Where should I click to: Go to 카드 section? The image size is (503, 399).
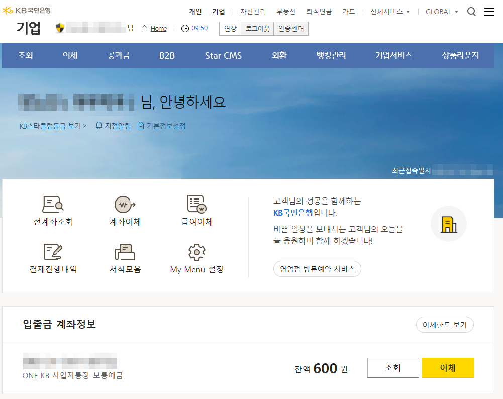click(348, 12)
